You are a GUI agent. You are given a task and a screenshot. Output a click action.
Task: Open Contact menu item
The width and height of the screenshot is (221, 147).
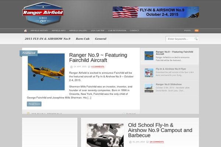coord(134,31)
